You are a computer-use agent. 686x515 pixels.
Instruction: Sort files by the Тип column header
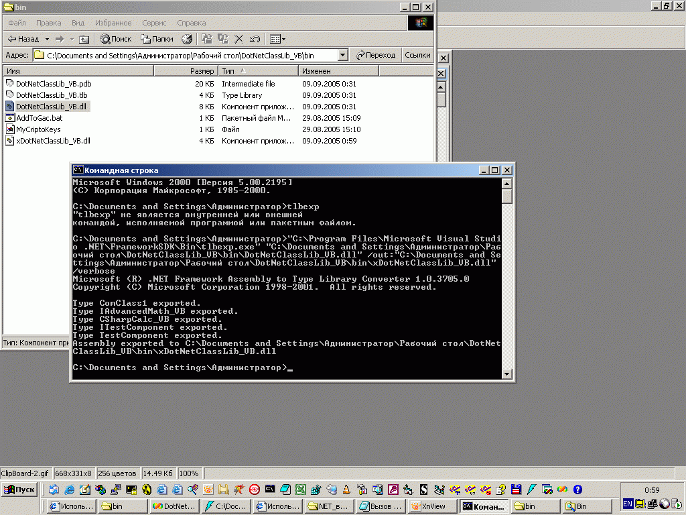pyautogui.click(x=258, y=71)
